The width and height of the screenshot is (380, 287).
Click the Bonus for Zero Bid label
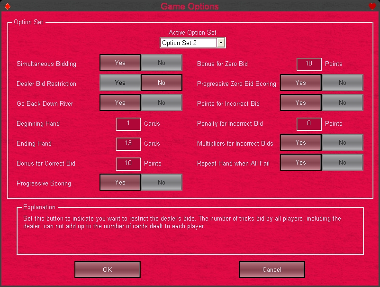click(x=222, y=64)
